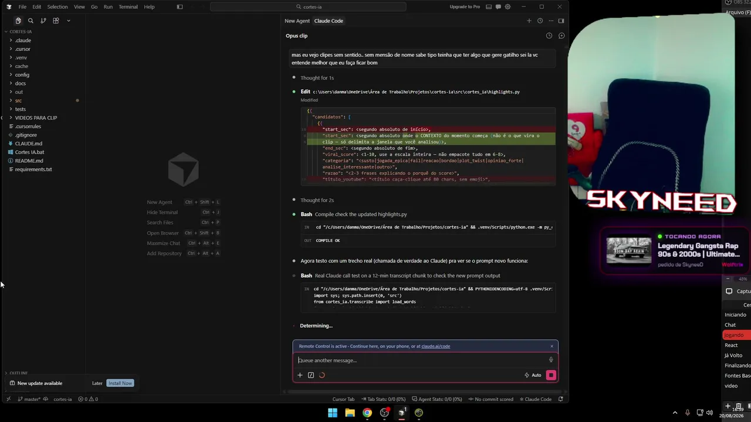Open the View menu

(x=79, y=7)
